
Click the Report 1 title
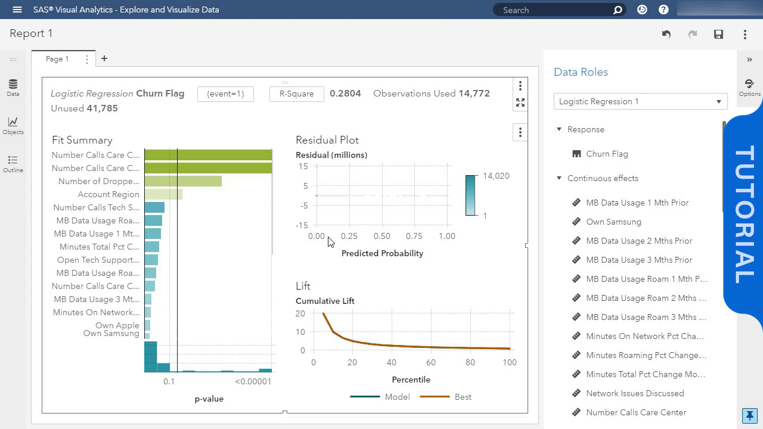pos(31,33)
